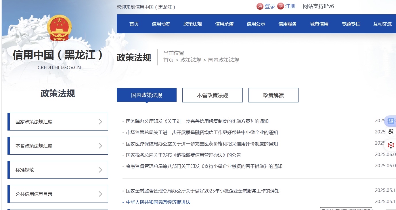
Task: Open 信用动态 in the navigation bar
Action: (x=161, y=24)
